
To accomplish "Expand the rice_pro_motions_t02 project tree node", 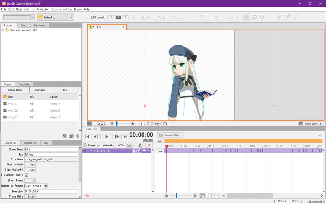I will pyautogui.click(x=3, y=30).
